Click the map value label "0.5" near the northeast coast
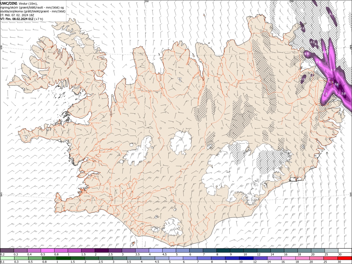 coord(307,54)
